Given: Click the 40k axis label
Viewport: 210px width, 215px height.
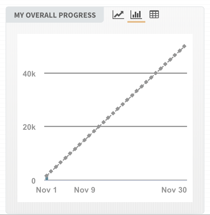Looking at the screenshot, I should click(x=29, y=74).
